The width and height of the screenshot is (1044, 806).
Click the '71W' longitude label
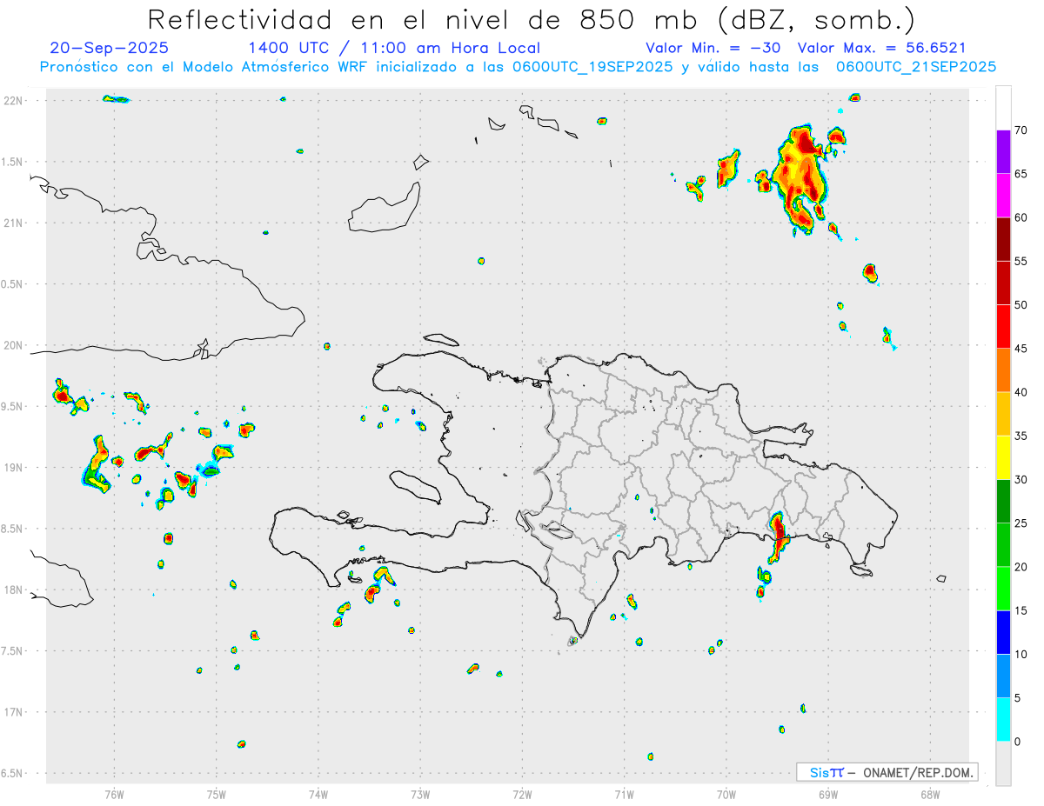click(624, 795)
